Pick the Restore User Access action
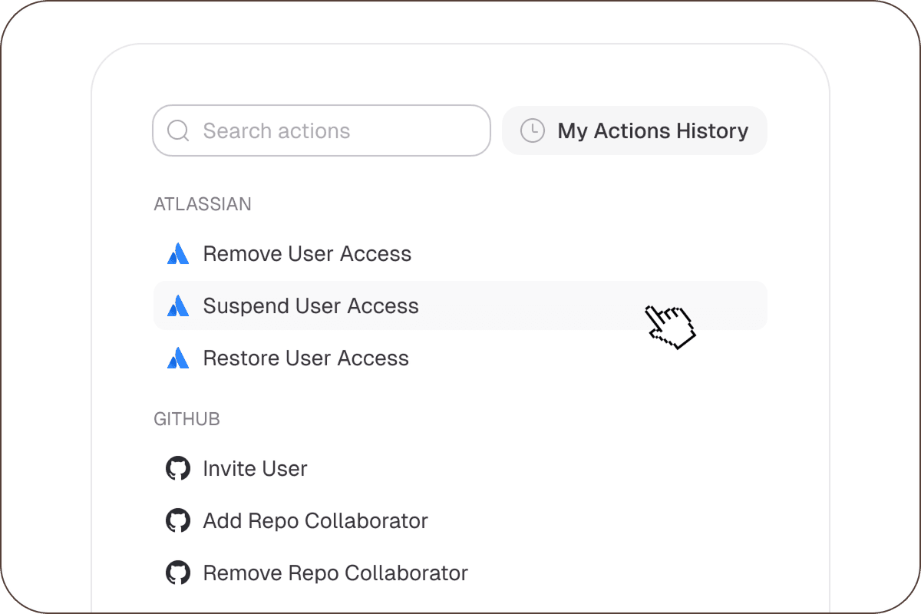Viewport: 921px width, 614px height. coord(305,358)
